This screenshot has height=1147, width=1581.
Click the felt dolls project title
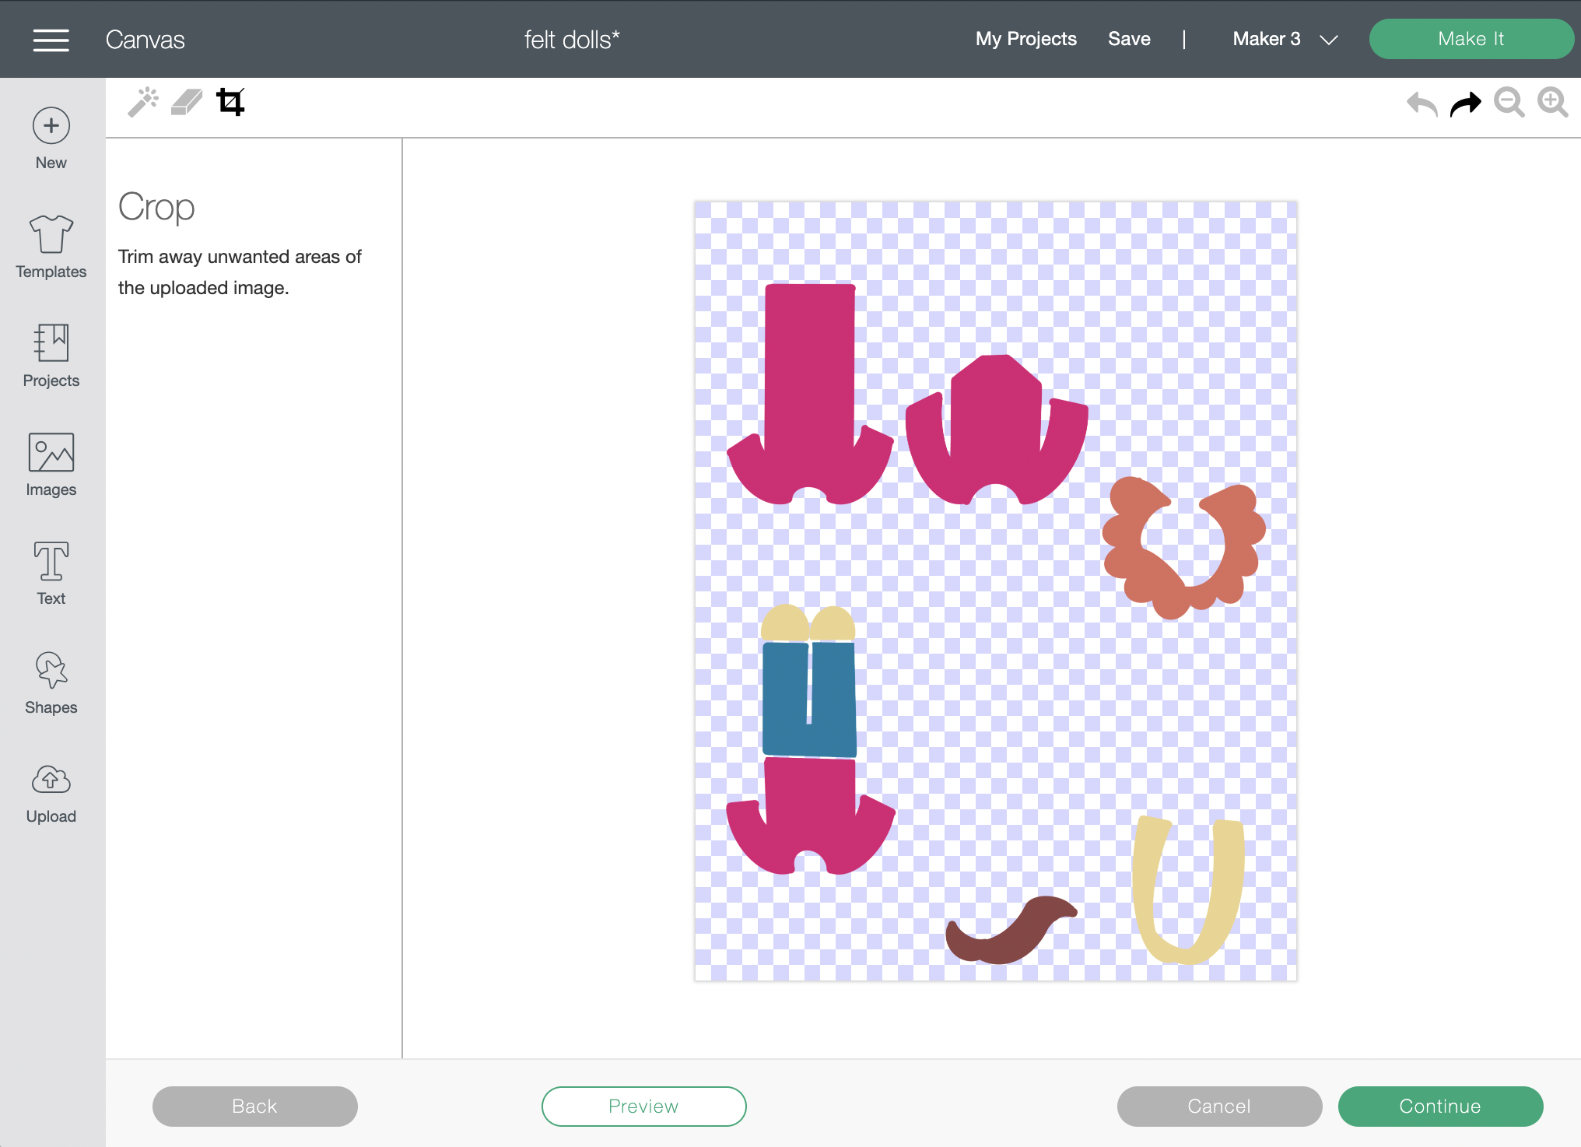[572, 39]
